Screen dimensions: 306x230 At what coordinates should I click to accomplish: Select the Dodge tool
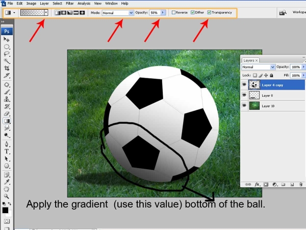pyautogui.click(x=7, y=135)
